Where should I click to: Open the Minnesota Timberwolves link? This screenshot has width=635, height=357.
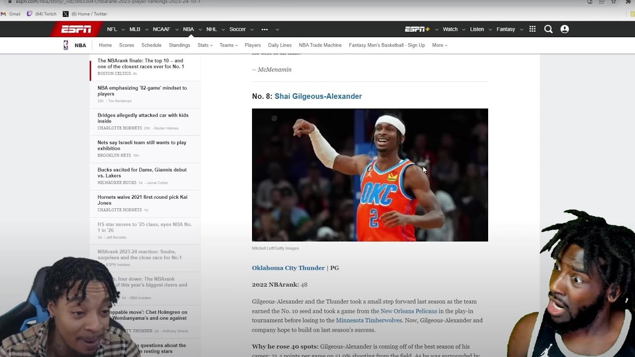pyautogui.click(x=369, y=320)
